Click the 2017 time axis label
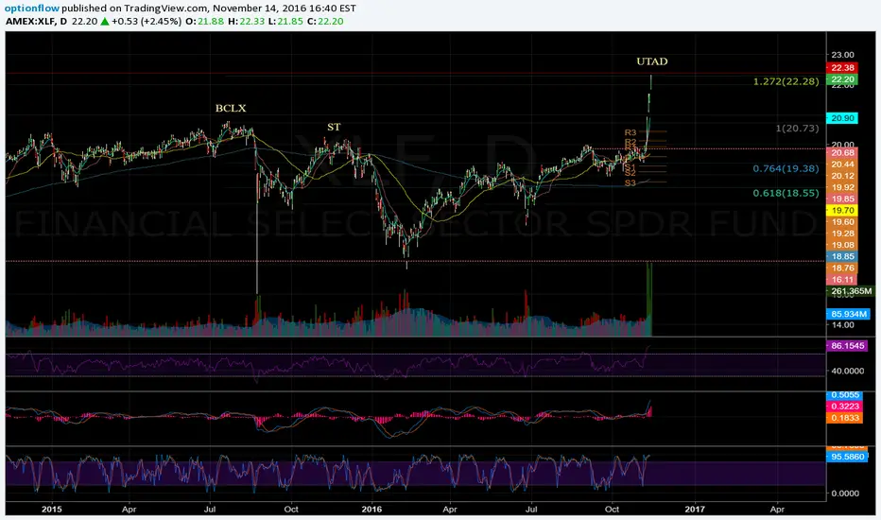 [695, 510]
